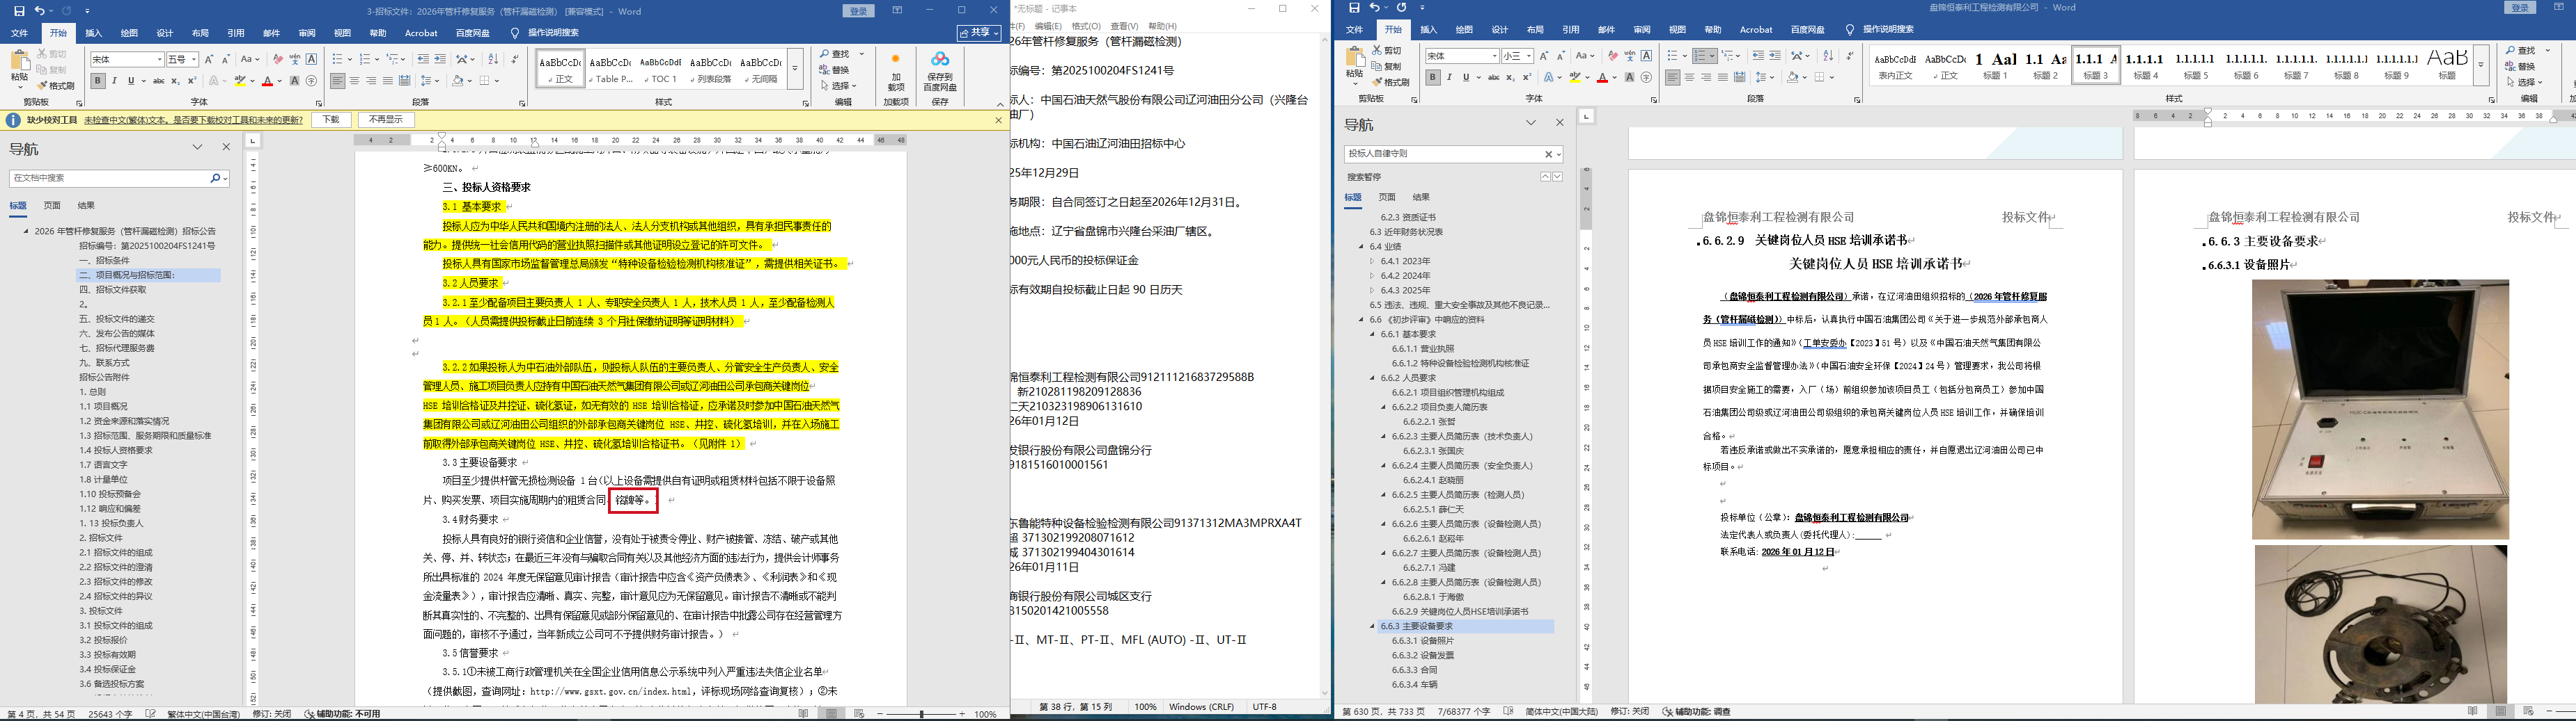Click Redo icon in right Word title bar
The height and width of the screenshot is (721, 2576).
click(x=1401, y=8)
